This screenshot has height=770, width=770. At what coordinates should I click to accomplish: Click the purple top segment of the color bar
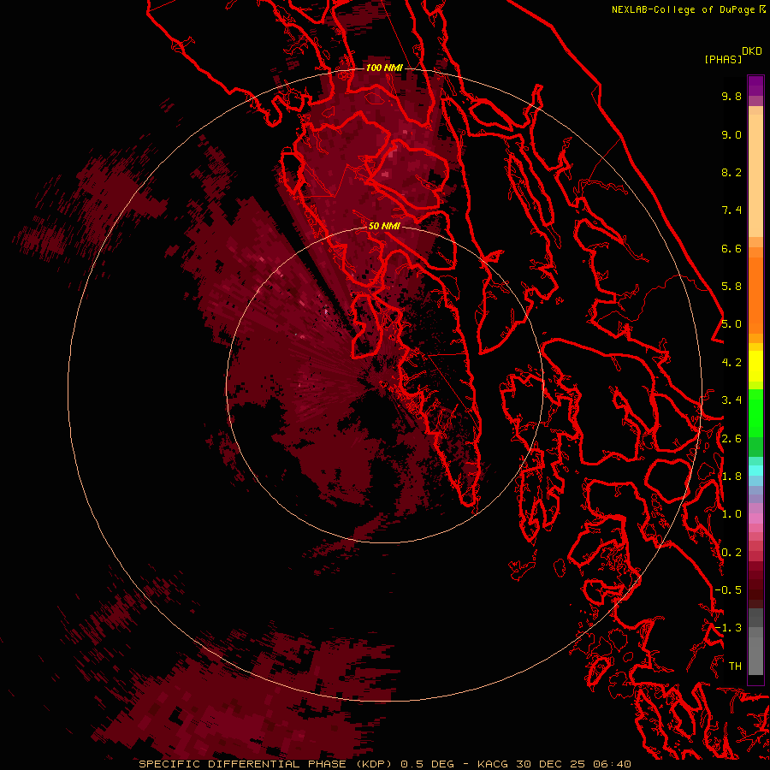coord(755,86)
